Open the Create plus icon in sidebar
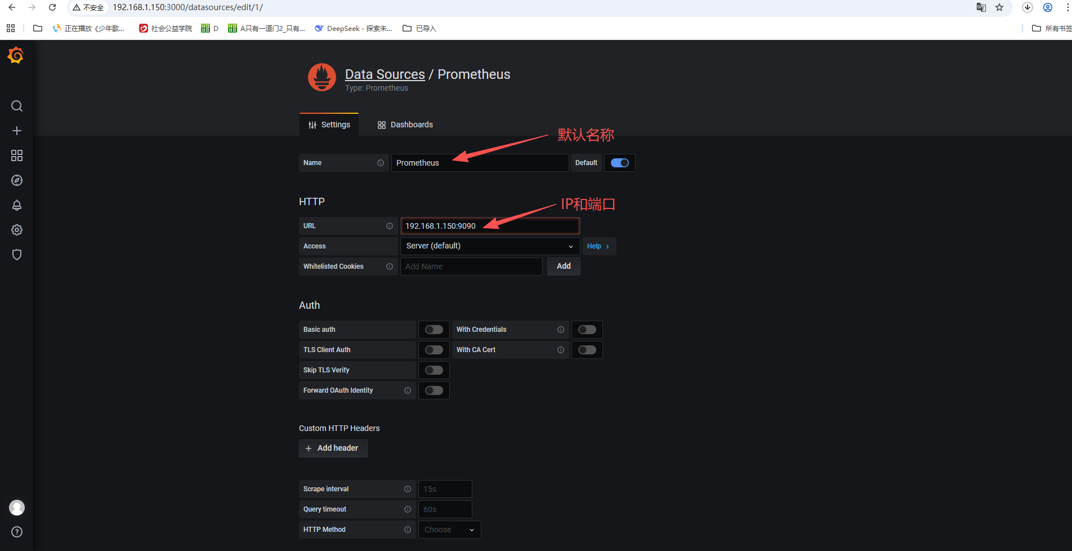 (17, 131)
